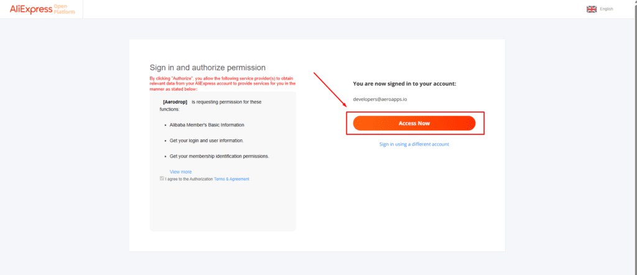Click the AliExpress logo
The height and width of the screenshot is (275, 637).
point(30,9)
